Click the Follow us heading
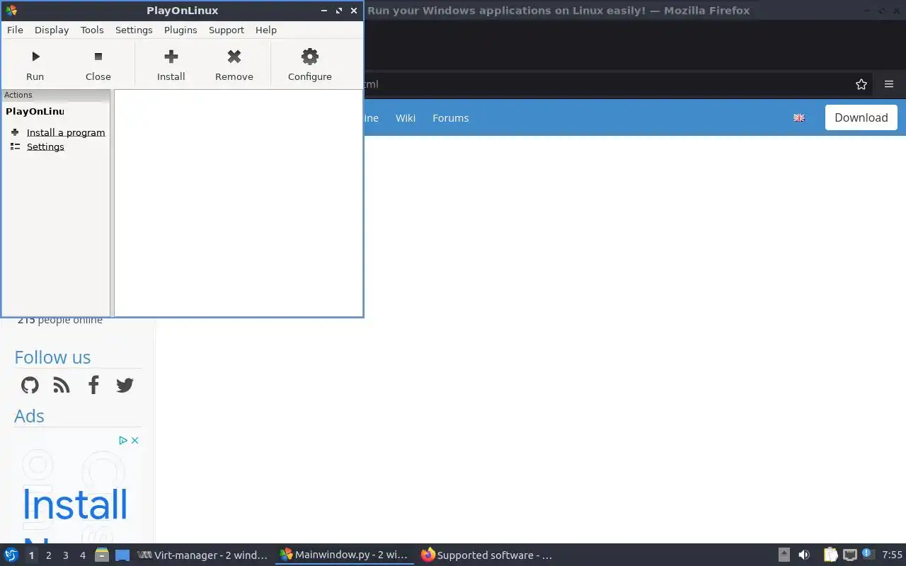 click(52, 357)
